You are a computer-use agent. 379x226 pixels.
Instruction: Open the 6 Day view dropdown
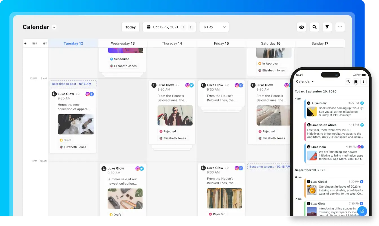pyautogui.click(x=214, y=27)
